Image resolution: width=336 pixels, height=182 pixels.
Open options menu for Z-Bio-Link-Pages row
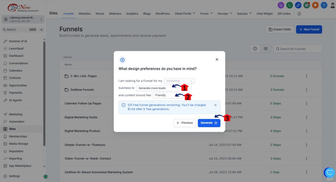coord(306,76)
